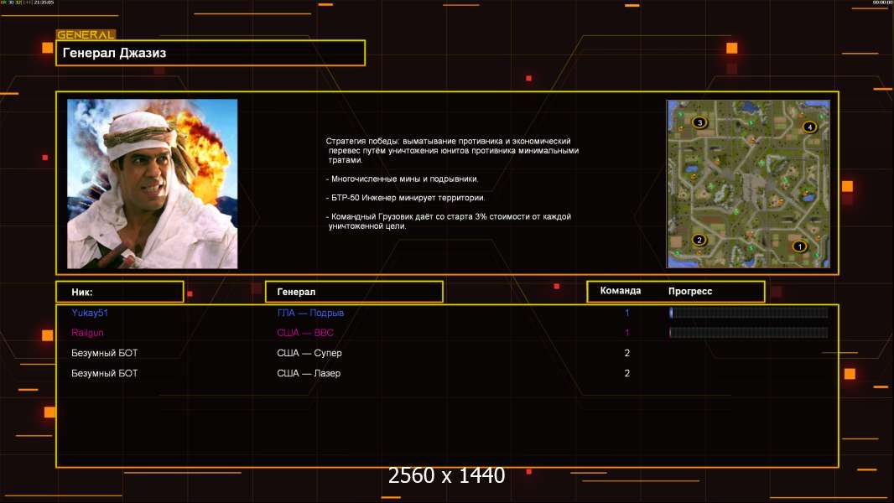Click Railgun's loading progress bar

[748, 333]
